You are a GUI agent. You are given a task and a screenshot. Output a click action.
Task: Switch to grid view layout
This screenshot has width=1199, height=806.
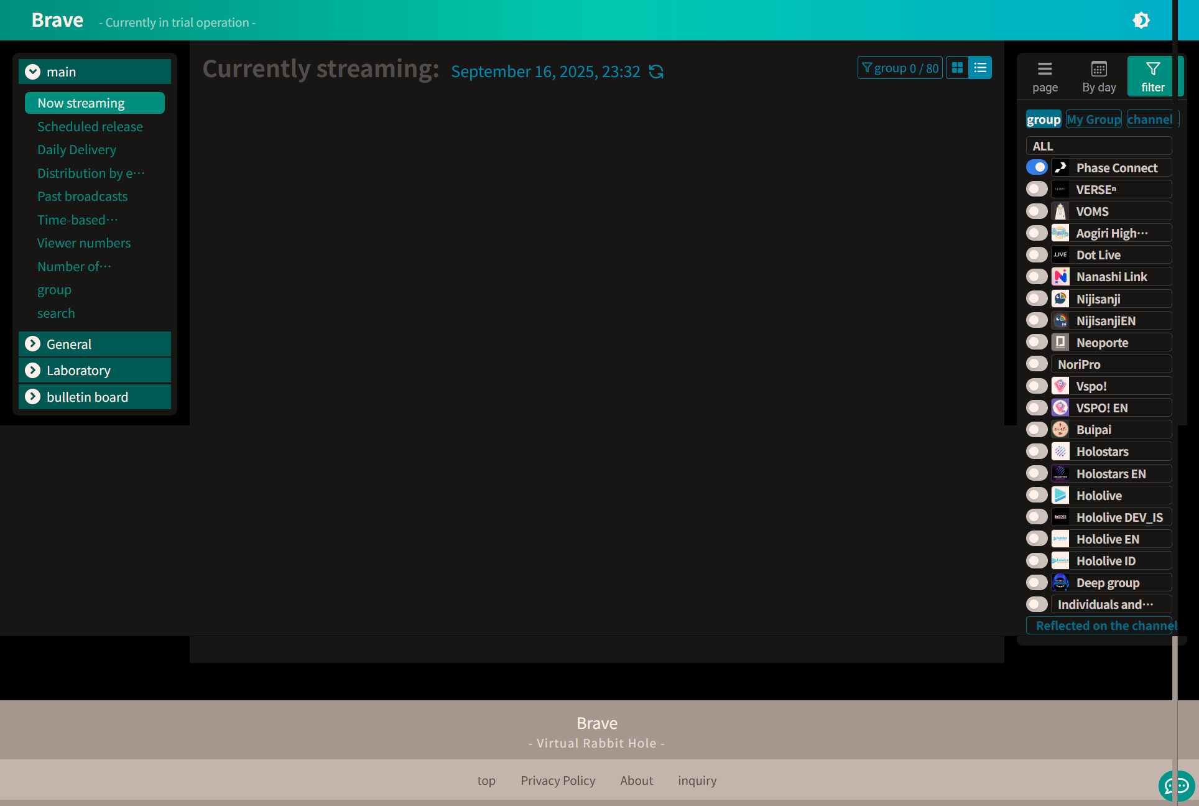point(958,68)
